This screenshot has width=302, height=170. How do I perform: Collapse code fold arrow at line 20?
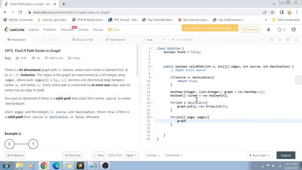(x=151, y=117)
